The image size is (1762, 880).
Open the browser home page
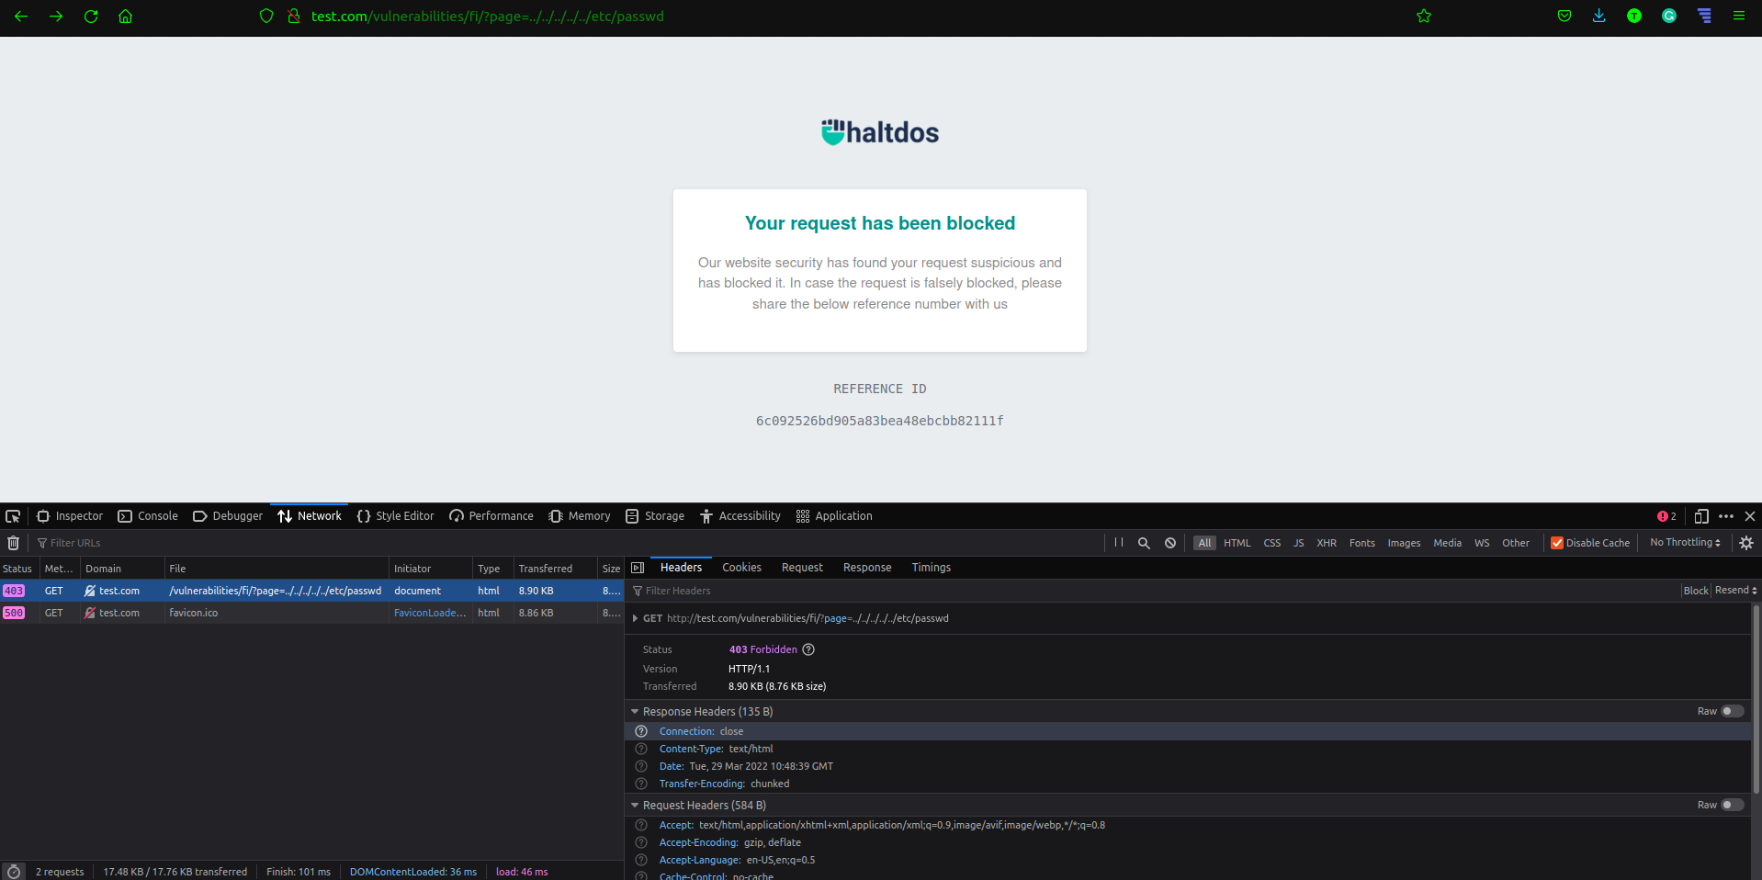[126, 16]
